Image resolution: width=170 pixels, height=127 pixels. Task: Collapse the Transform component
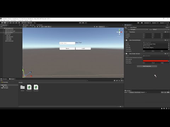coord(125,32)
